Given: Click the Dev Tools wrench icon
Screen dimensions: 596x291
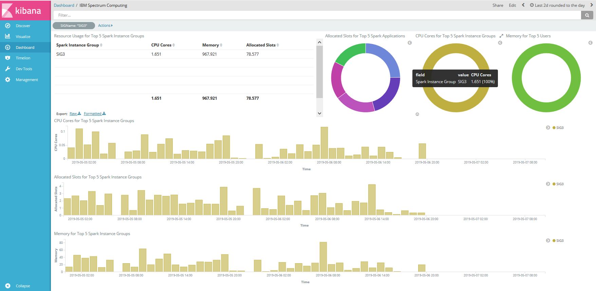Looking at the screenshot, I should pyautogui.click(x=7, y=69).
